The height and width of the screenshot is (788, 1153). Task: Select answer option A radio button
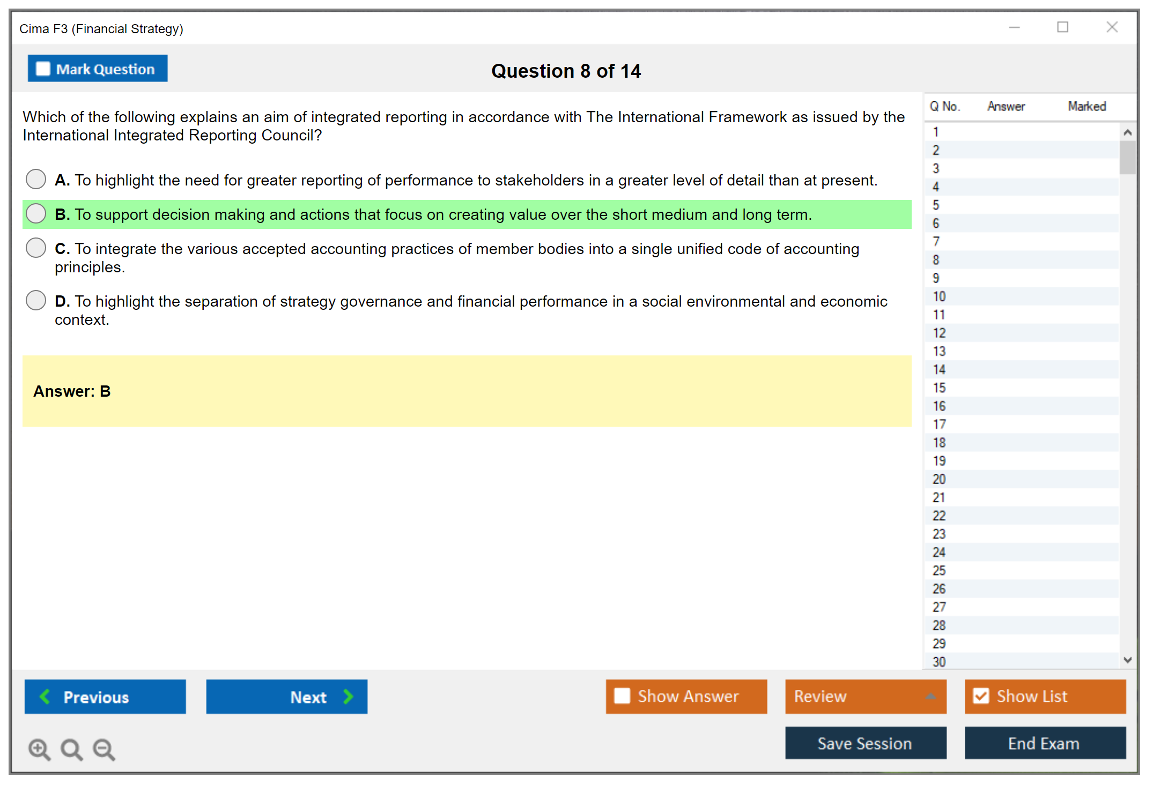click(x=36, y=179)
